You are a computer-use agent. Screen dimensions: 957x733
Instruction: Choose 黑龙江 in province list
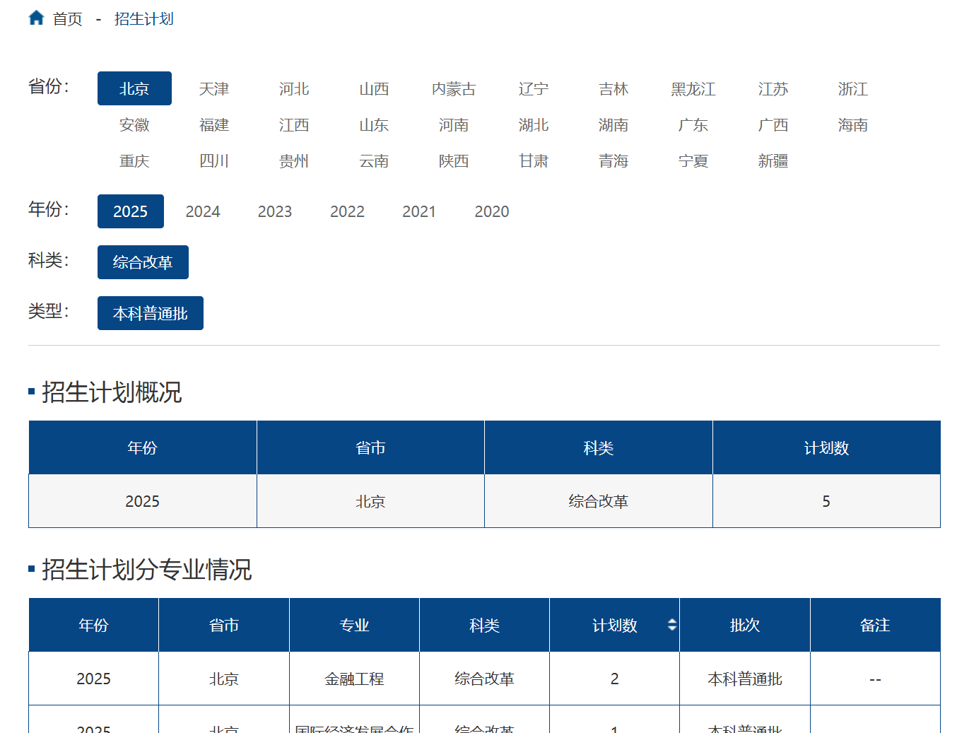pyautogui.click(x=693, y=89)
